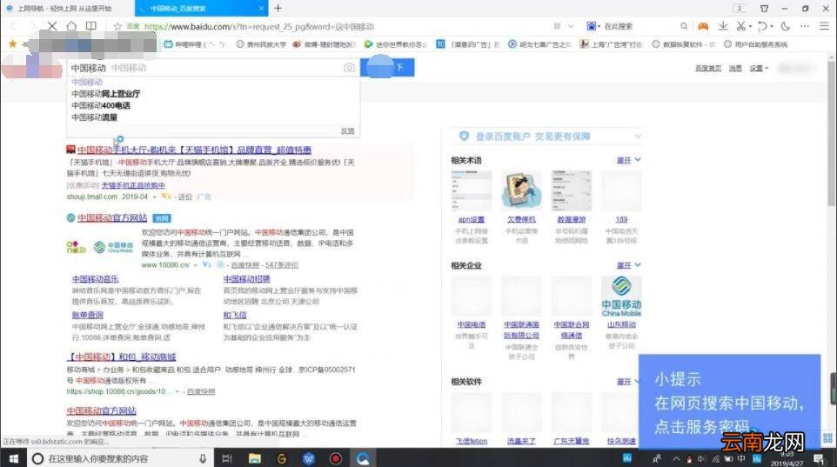The height and width of the screenshot is (467, 837).
Task: Click the browser address bar URL
Action: click(x=259, y=26)
